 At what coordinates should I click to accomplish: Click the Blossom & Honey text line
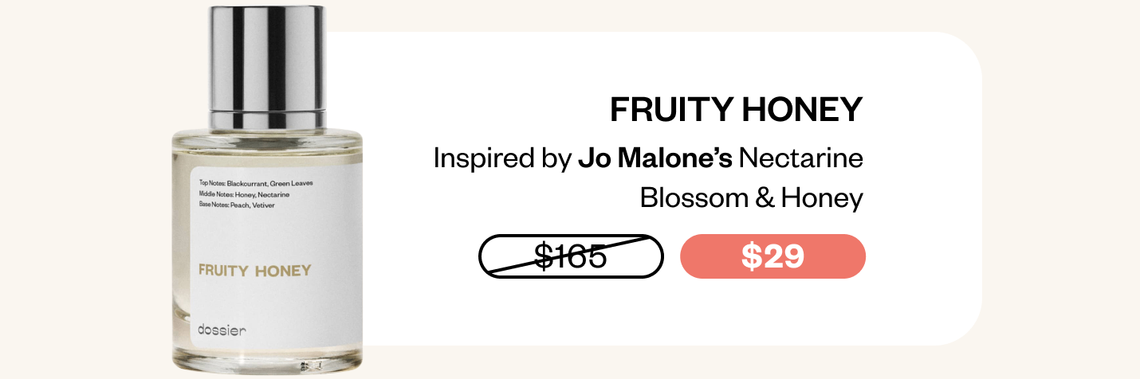pos(752,197)
